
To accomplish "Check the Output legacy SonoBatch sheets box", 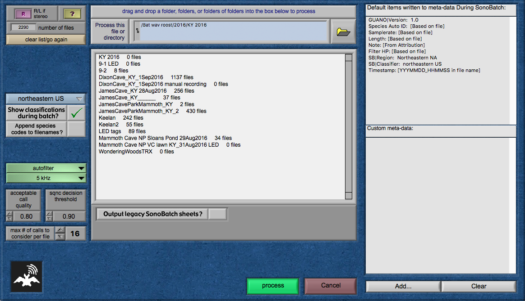I will coord(218,214).
